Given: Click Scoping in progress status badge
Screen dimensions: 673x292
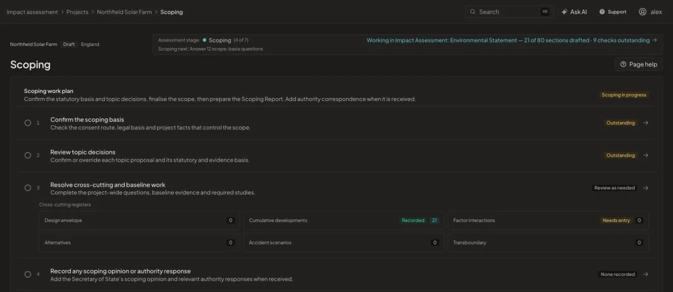Looking at the screenshot, I should click(624, 95).
